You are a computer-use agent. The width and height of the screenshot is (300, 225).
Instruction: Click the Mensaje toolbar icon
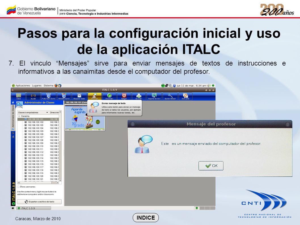click(94, 96)
